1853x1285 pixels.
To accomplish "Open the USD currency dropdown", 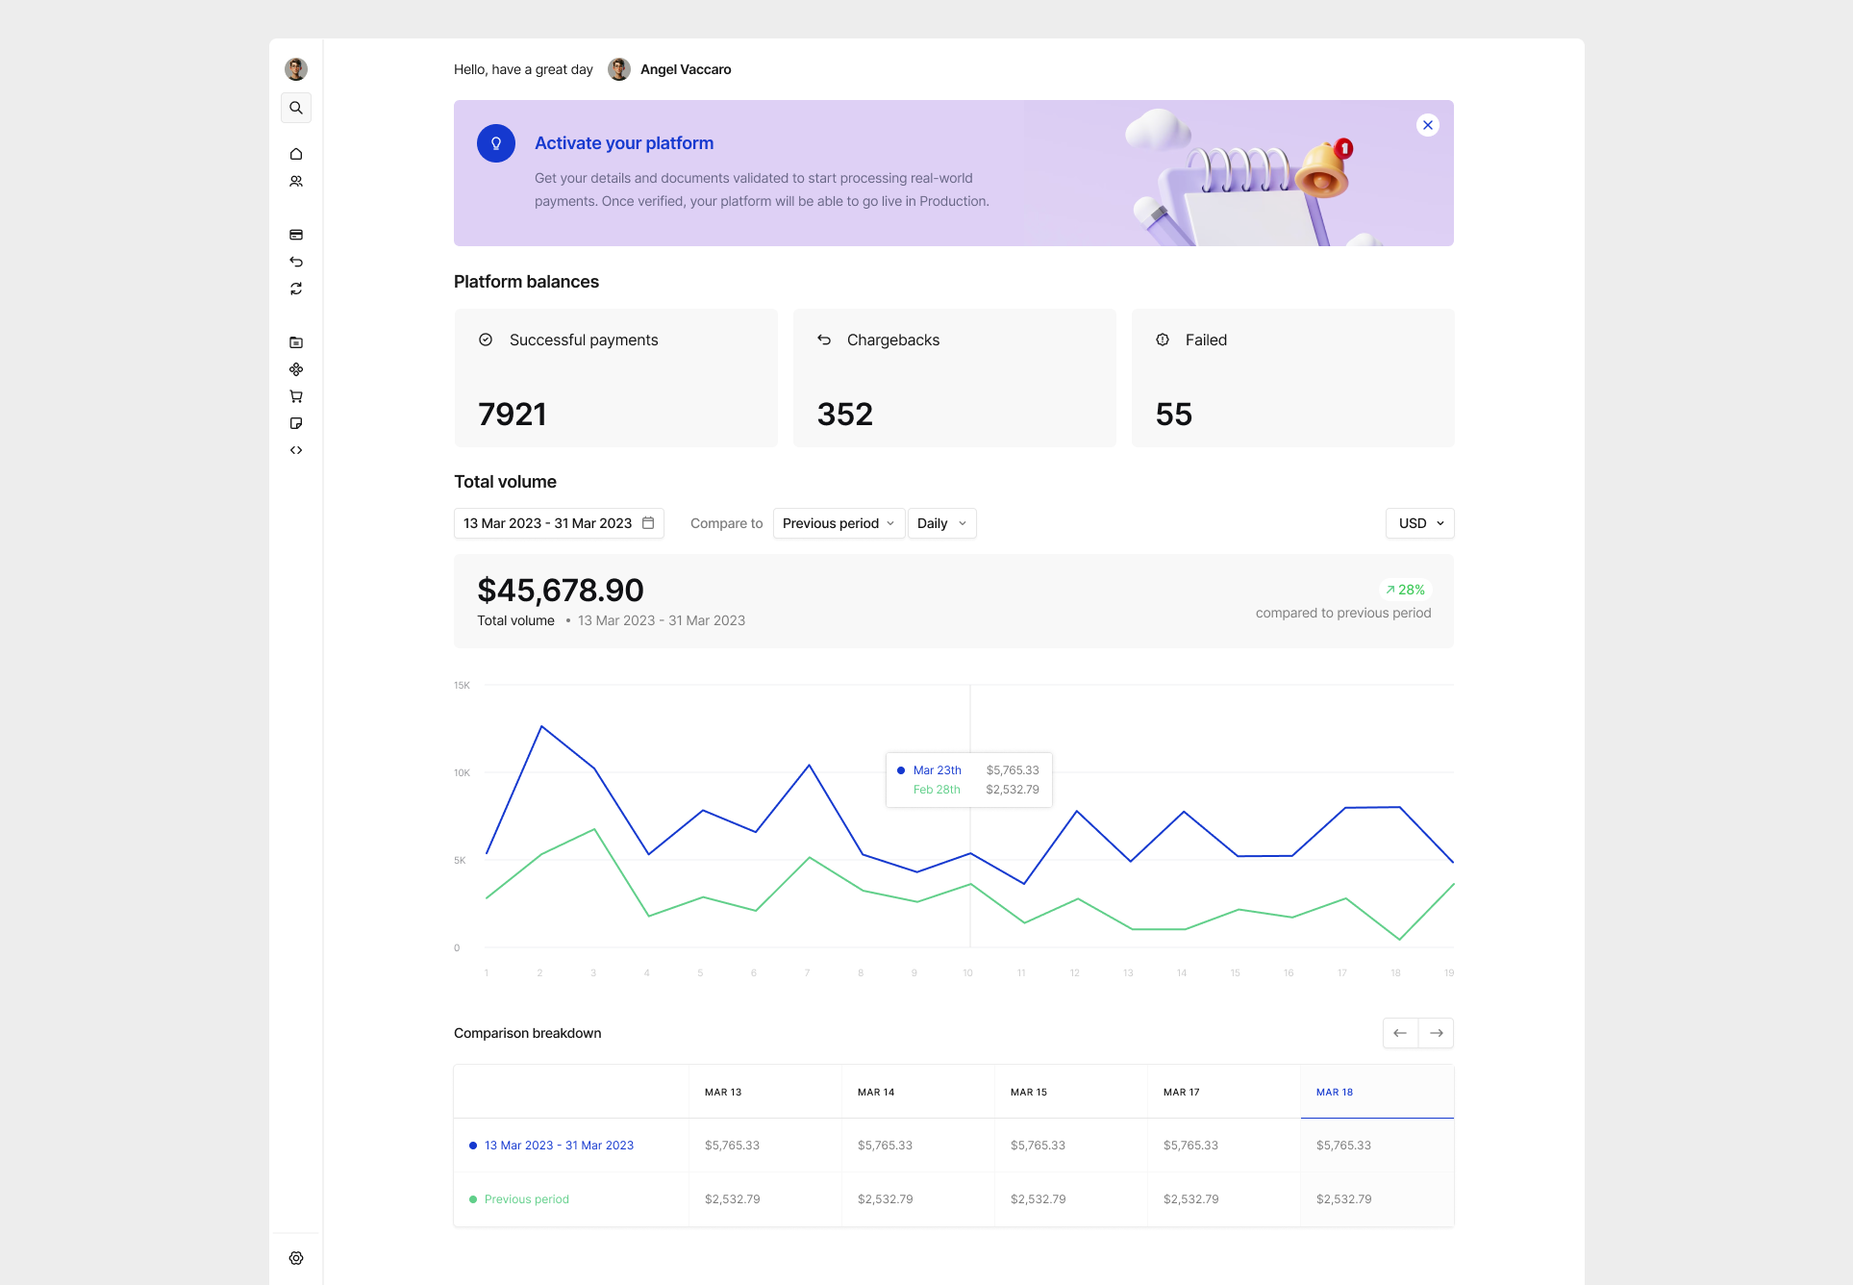I will 1419,523.
